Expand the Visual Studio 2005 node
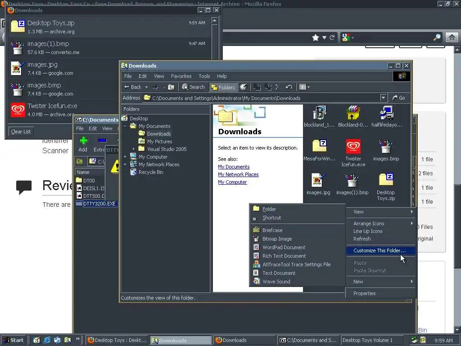461x346 pixels. click(x=133, y=149)
